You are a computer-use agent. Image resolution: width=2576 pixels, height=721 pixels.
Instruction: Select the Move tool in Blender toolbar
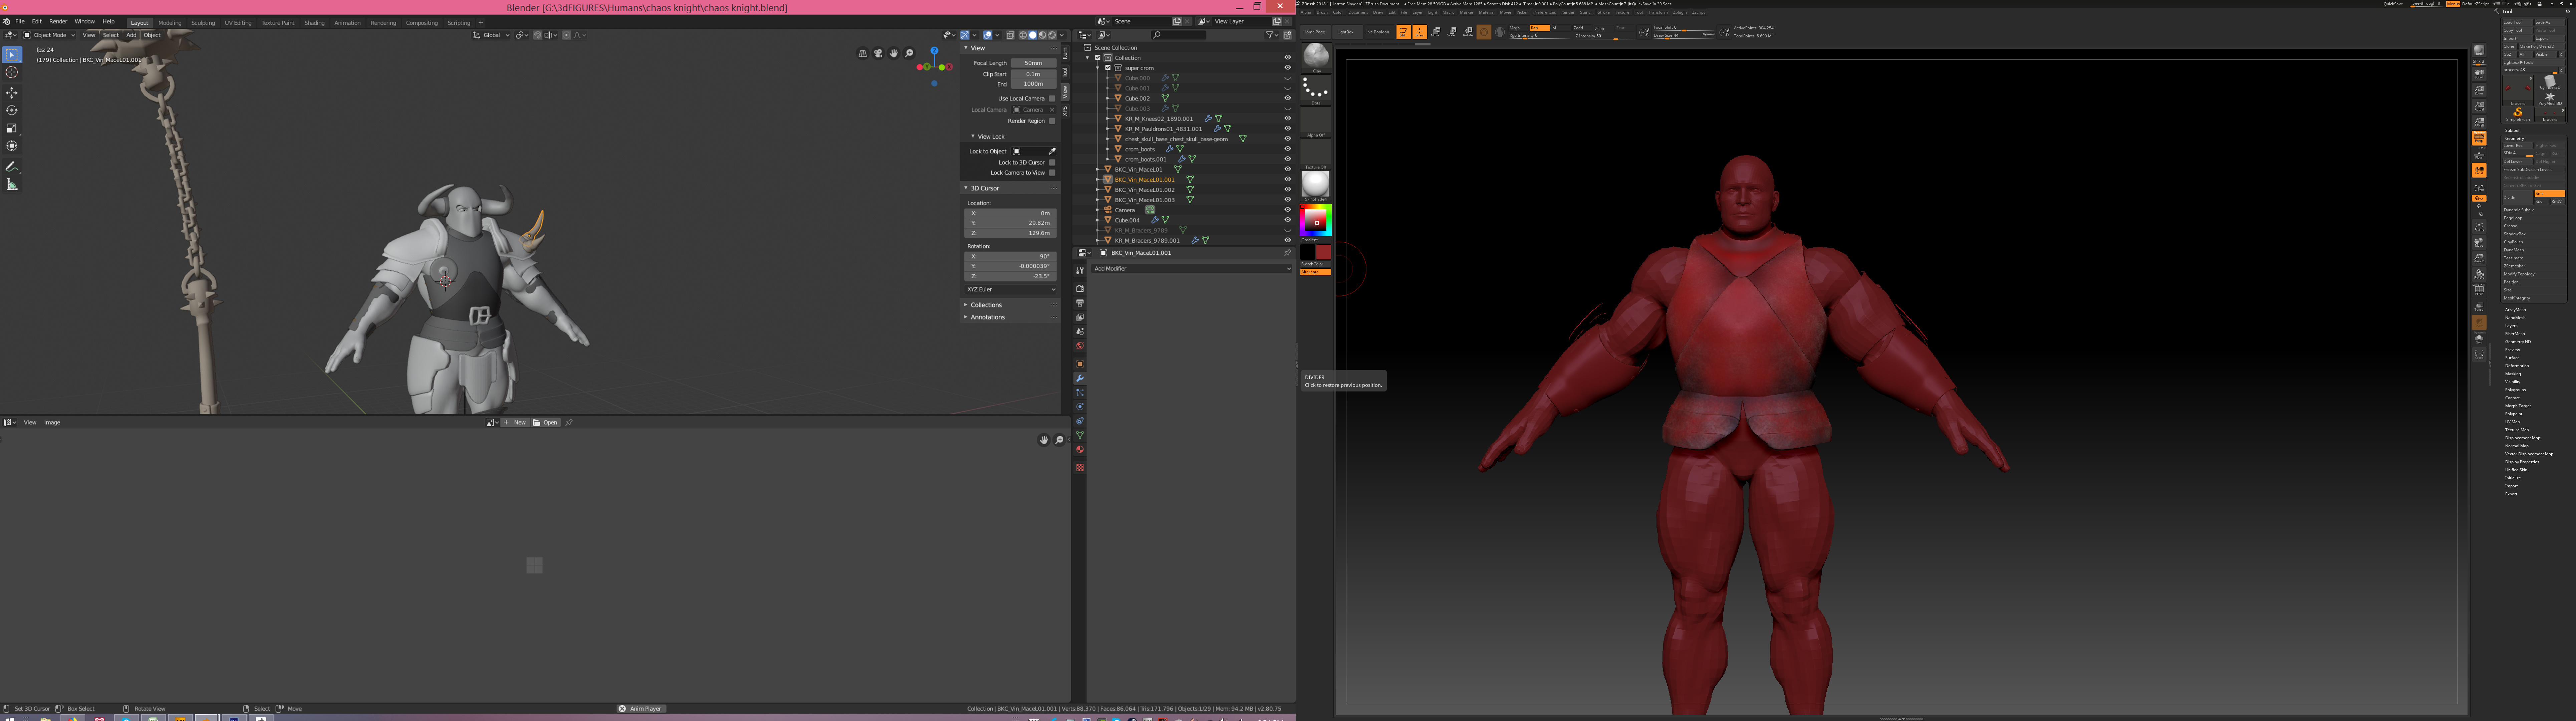pyautogui.click(x=12, y=92)
